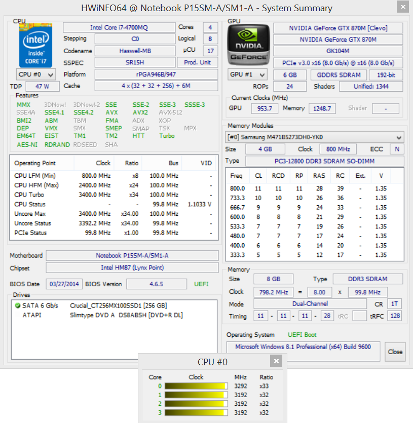The width and height of the screenshot is (413, 423).
Task: Select the BIOS Version field 4.6.5
Action: [x=157, y=284]
